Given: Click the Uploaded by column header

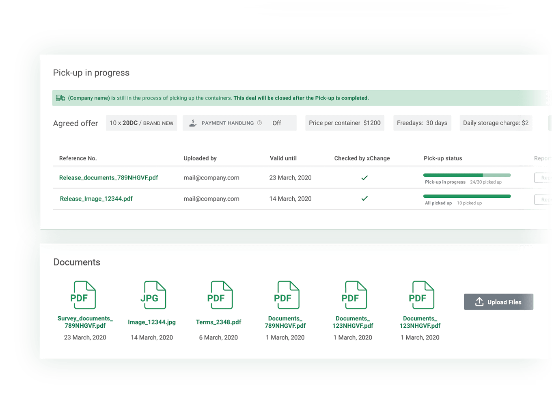Looking at the screenshot, I should pos(200,158).
